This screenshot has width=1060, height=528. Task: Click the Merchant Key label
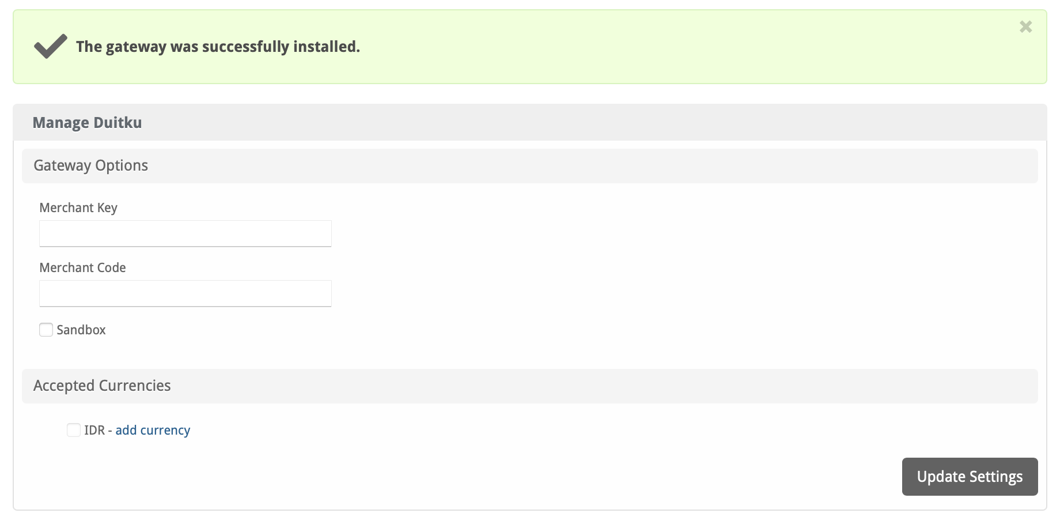coord(78,208)
